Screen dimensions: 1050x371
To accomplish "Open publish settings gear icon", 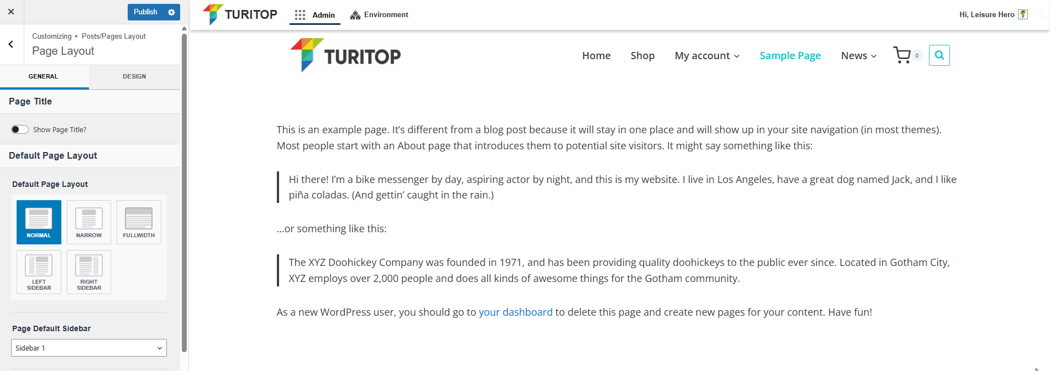I will (x=171, y=12).
